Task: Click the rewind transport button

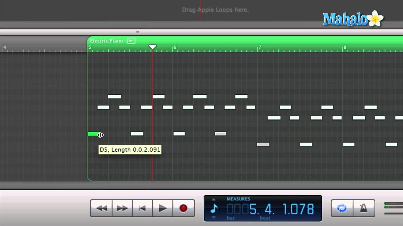Action: coord(101,208)
